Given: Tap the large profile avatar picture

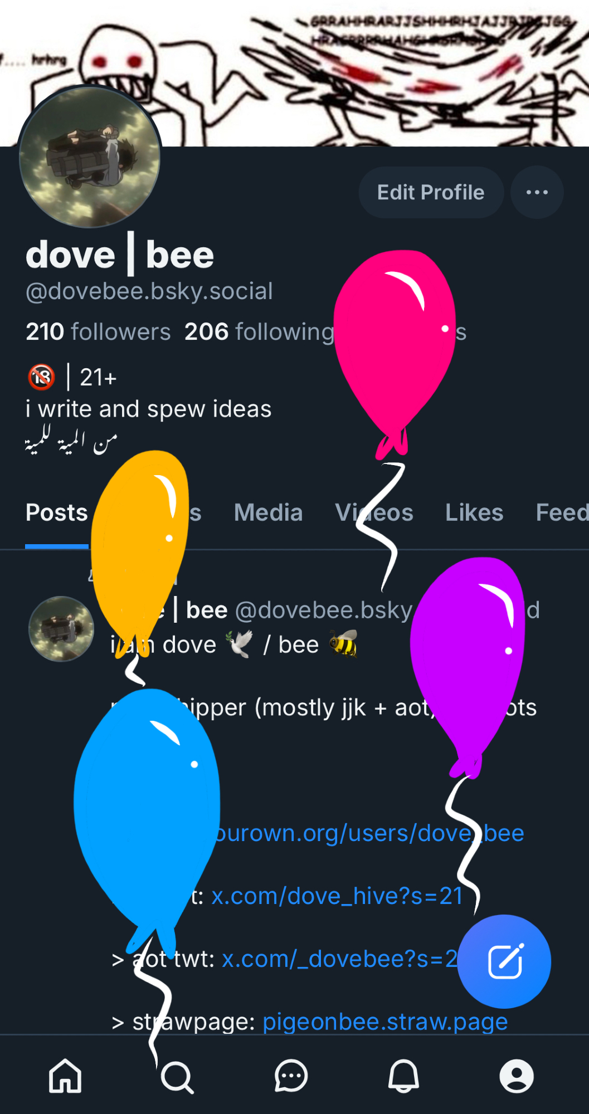Looking at the screenshot, I should (x=90, y=158).
